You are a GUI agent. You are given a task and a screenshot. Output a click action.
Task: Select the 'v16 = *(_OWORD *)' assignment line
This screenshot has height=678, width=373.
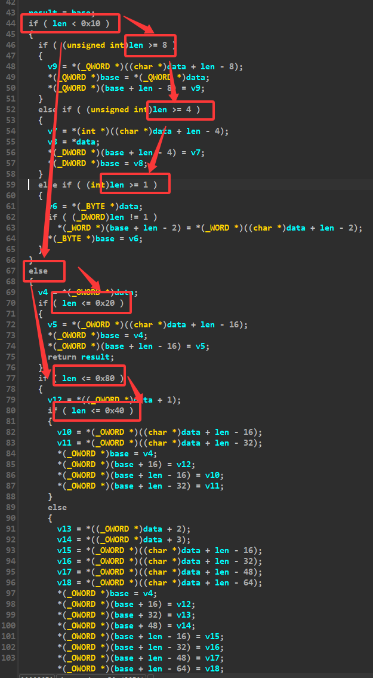click(159, 562)
